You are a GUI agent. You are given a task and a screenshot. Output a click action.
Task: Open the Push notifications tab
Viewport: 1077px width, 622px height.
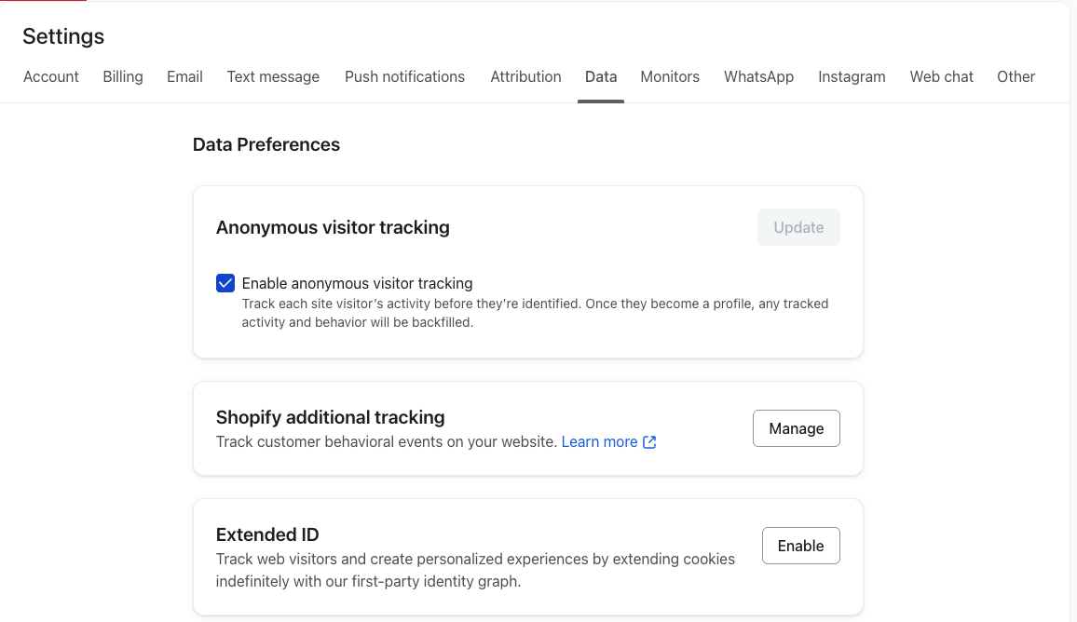coord(404,77)
